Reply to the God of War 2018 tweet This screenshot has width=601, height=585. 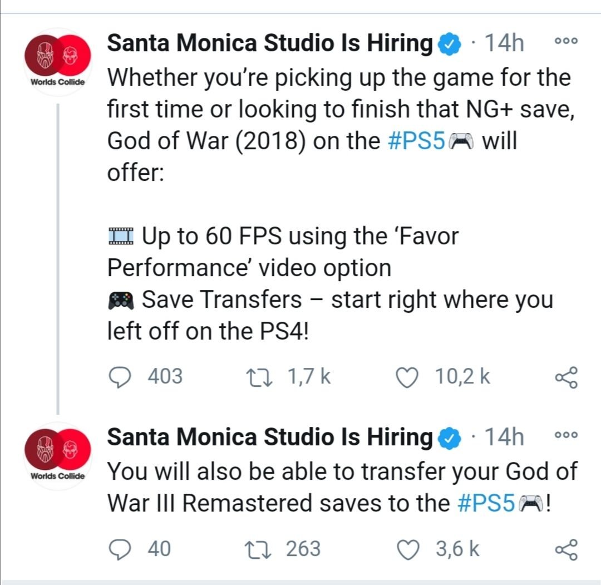[x=120, y=377]
